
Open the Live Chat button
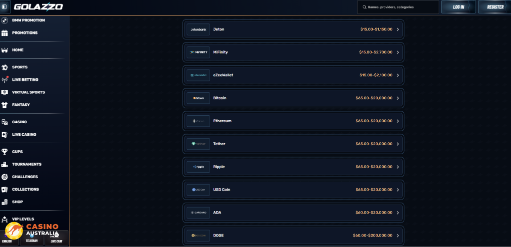coord(56,238)
